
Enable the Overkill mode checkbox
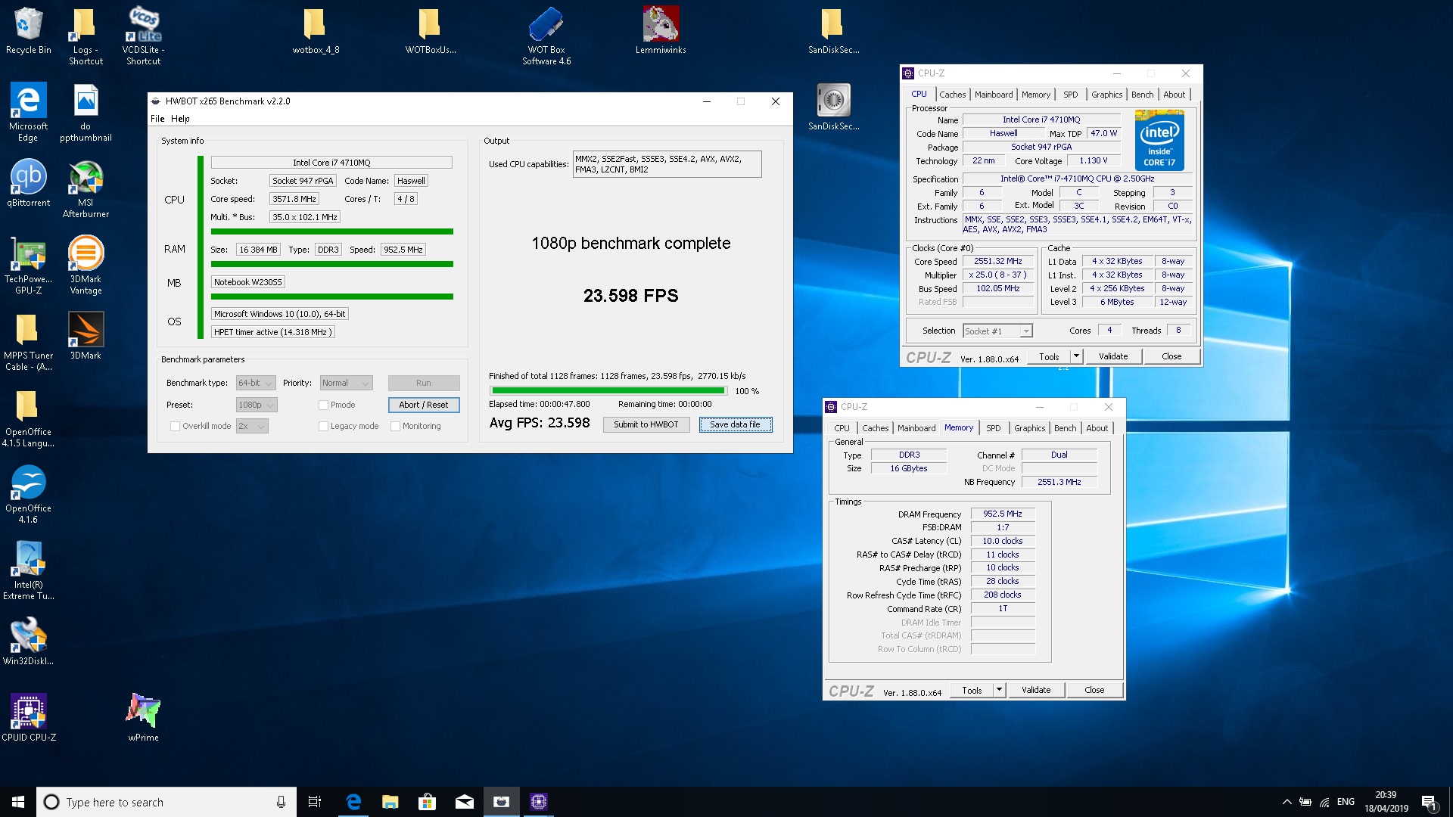point(175,427)
